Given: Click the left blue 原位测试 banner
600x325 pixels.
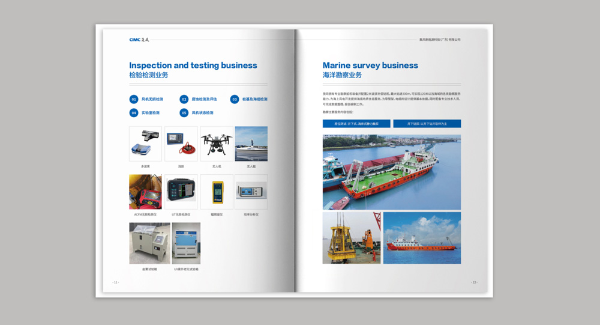Looking at the screenshot, I should [356, 124].
